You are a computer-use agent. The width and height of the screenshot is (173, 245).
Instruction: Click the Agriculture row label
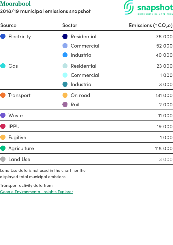tap(21, 148)
